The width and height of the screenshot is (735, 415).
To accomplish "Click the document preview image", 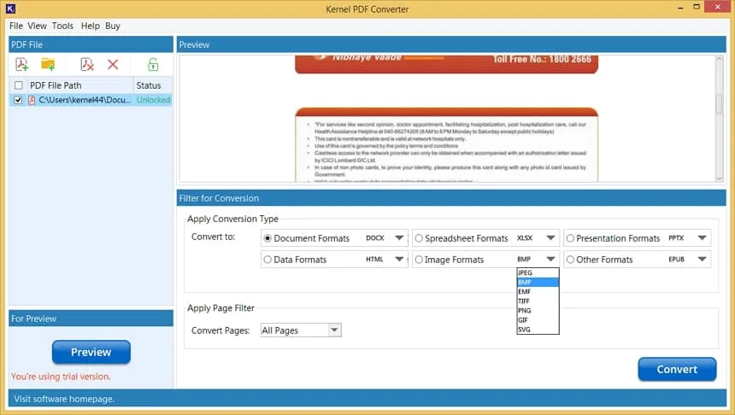I will point(447,119).
